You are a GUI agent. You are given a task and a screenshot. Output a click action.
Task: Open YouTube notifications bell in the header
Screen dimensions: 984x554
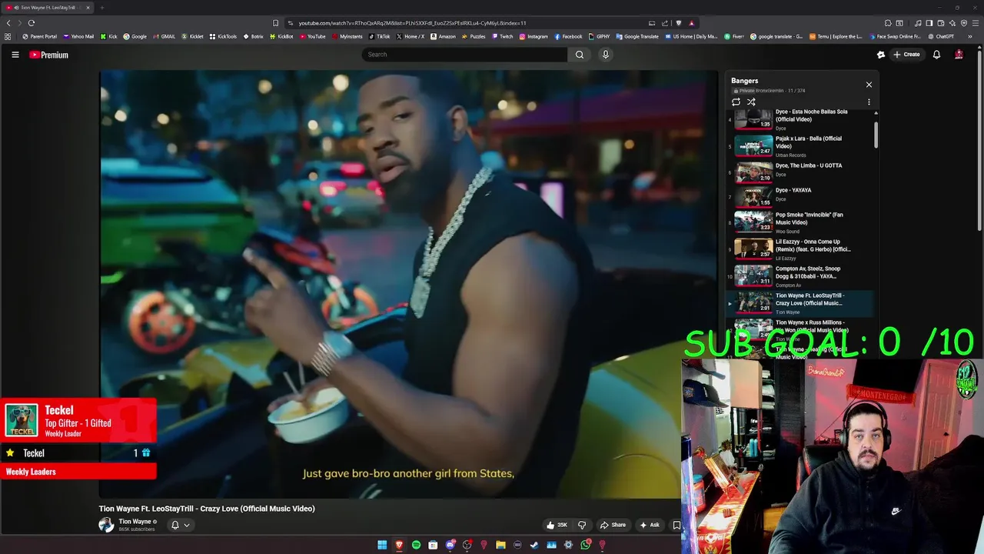click(x=936, y=55)
